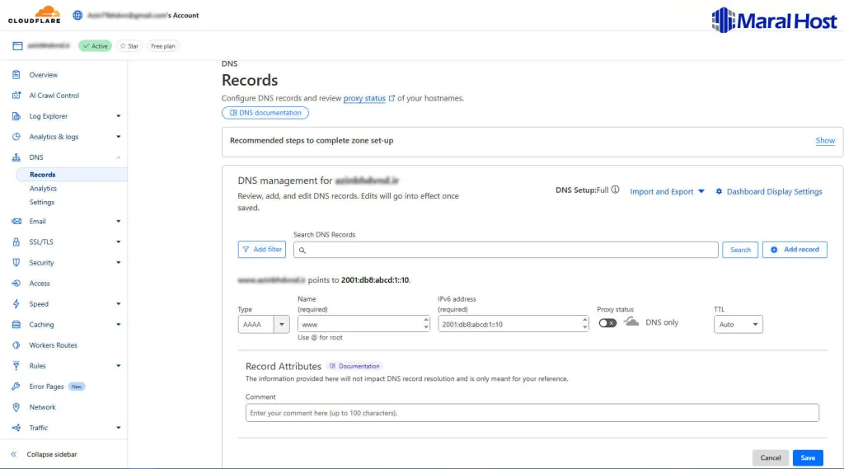
Task: Open Network in the sidebar
Action: point(43,407)
